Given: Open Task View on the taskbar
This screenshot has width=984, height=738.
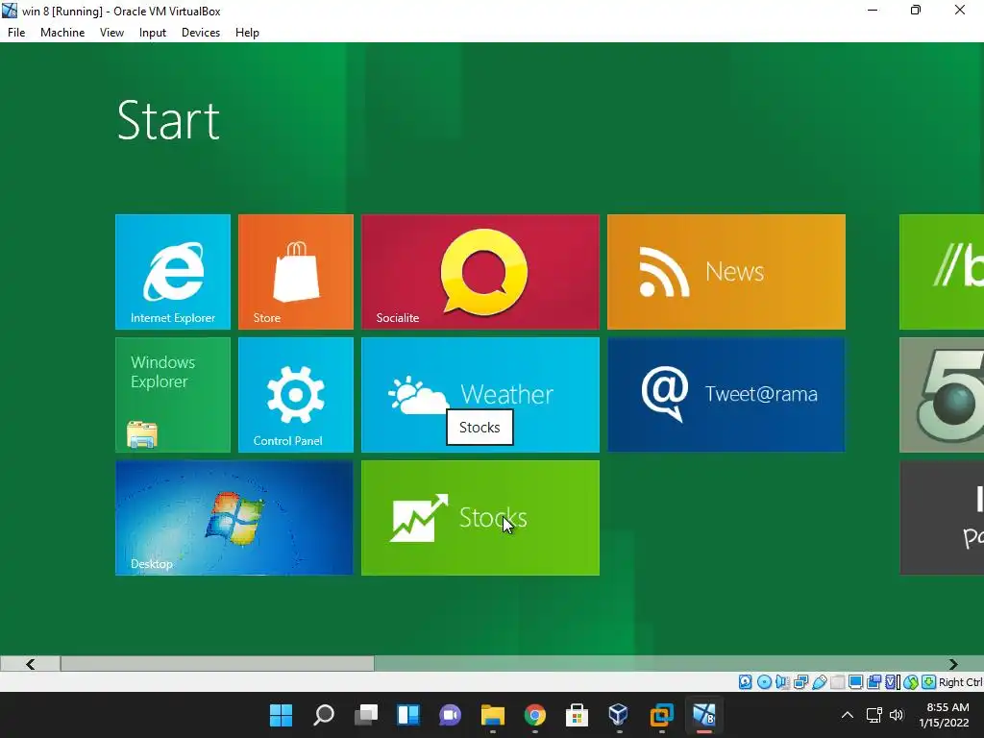Looking at the screenshot, I should pos(366,715).
